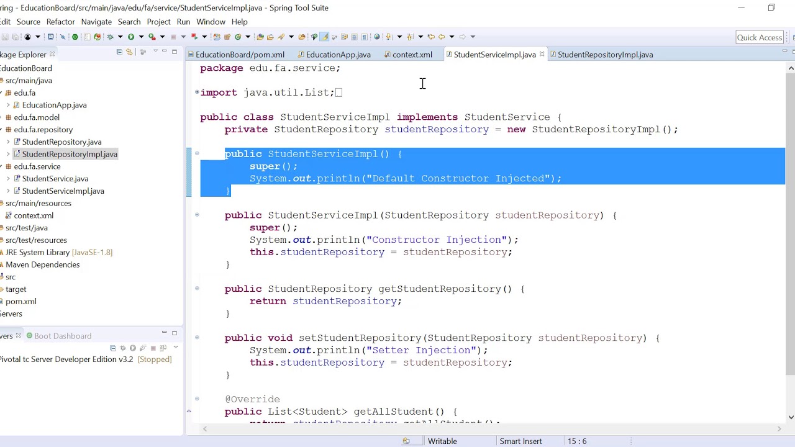Switch to the EducationBoard/pom.xml tab

coord(235,55)
